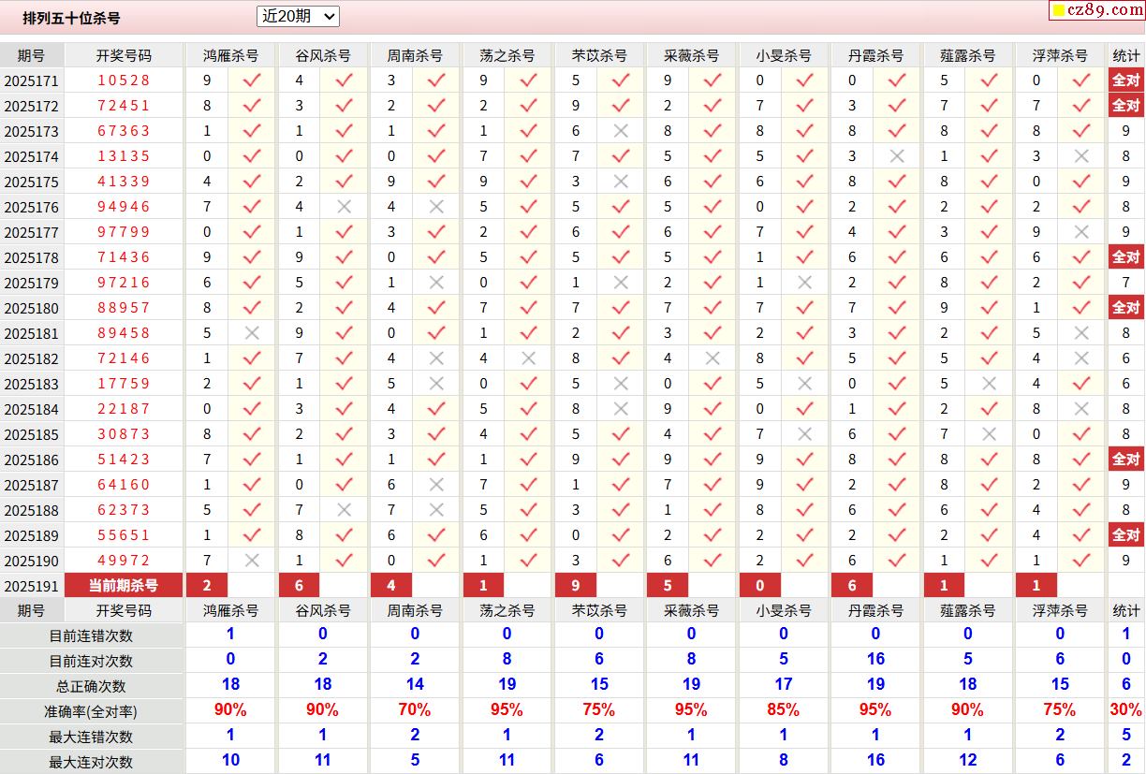
Task: Click the 排列五十位杀号 page title
Action: tap(71, 18)
